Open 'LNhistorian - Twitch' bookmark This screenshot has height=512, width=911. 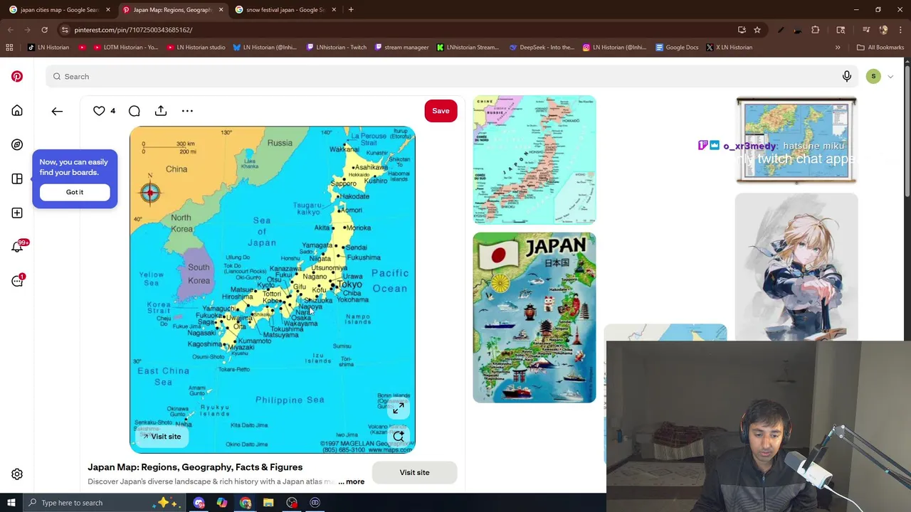pyautogui.click(x=336, y=48)
